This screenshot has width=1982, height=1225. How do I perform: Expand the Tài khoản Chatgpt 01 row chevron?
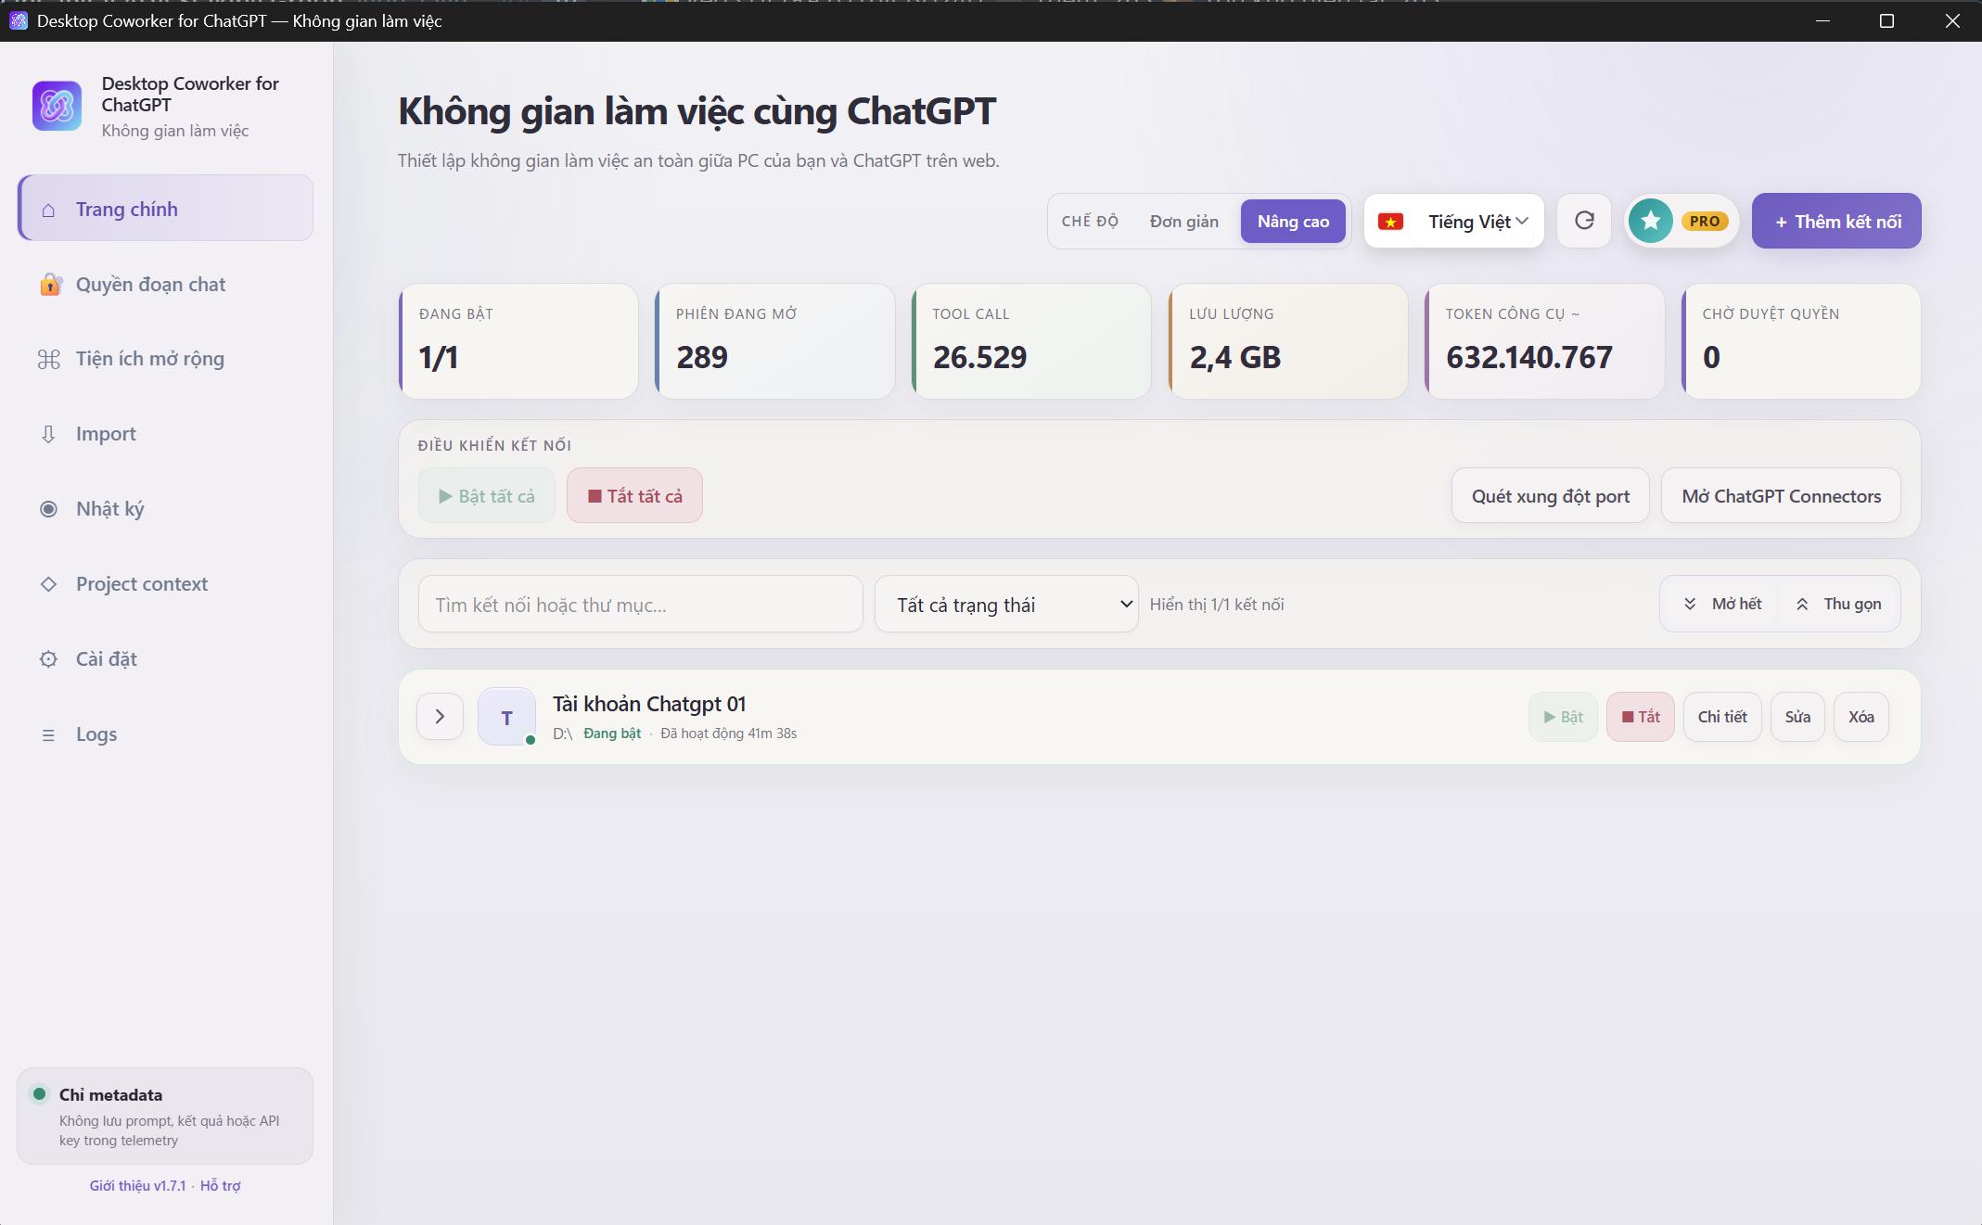click(x=440, y=717)
